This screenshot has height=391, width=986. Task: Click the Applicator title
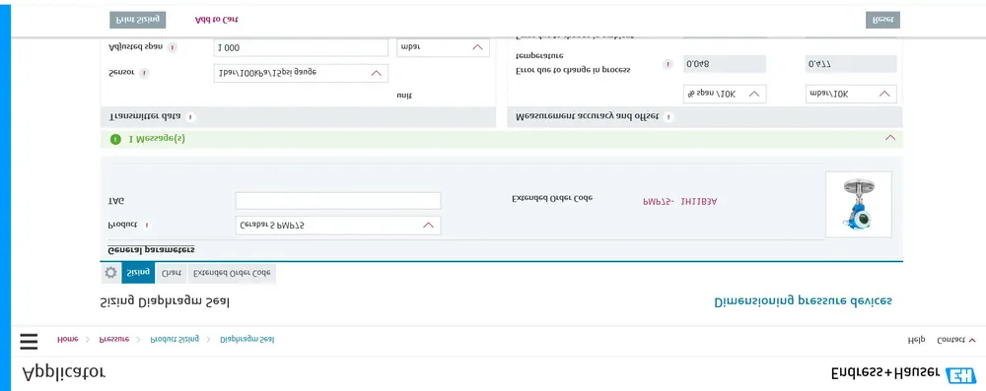point(64,372)
